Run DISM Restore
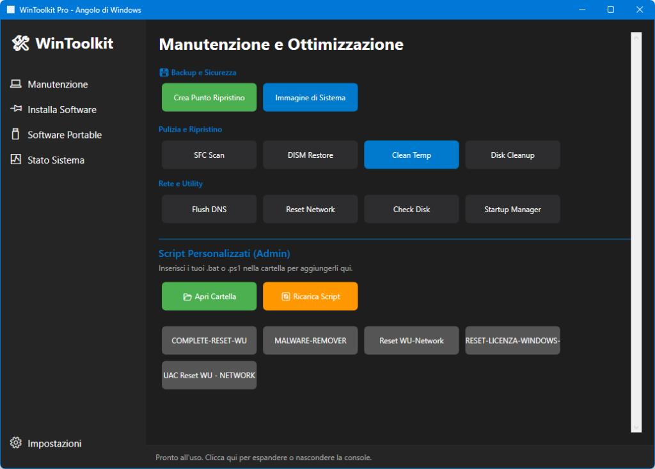655x469 pixels. pos(310,155)
